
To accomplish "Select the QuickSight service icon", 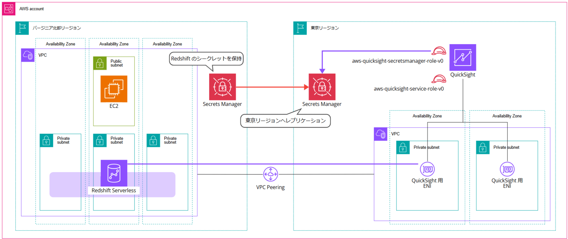I will [x=463, y=57].
